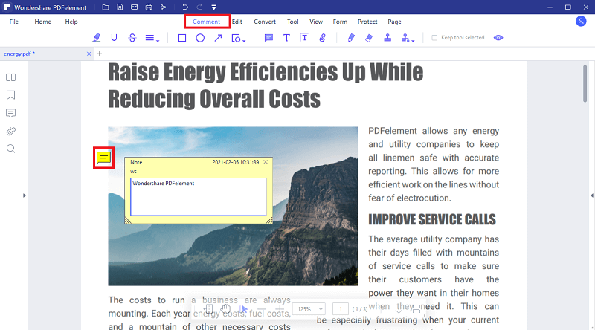
Task: Click the sticky Note comment tool
Action: coord(268,38)
